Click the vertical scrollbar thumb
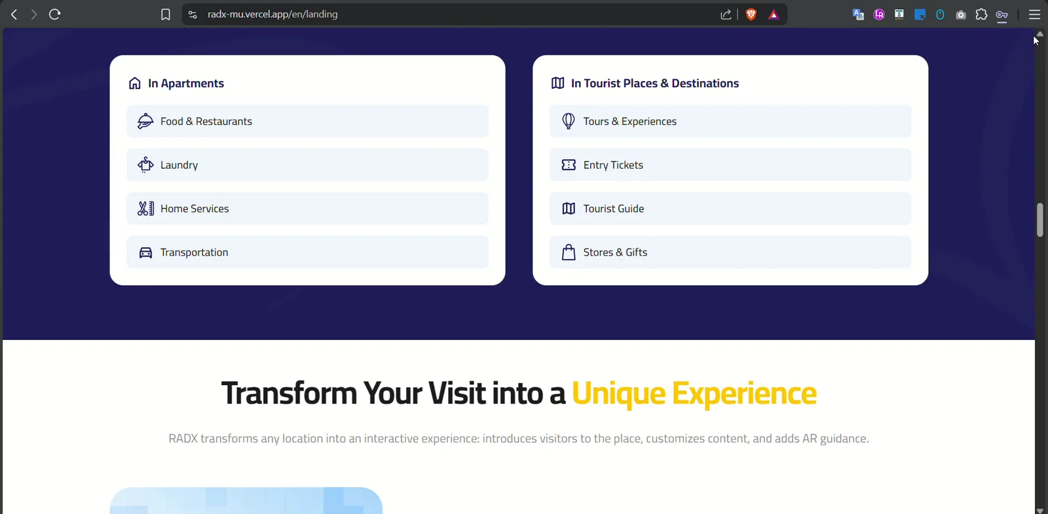This screenshot has width=1048, height=514. (1040, 220)
